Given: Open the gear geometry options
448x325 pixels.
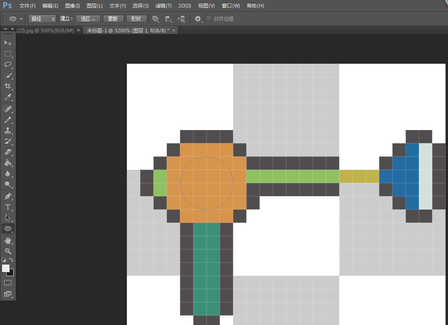Looking at the screenshot, I should click(x=198, y=19).
